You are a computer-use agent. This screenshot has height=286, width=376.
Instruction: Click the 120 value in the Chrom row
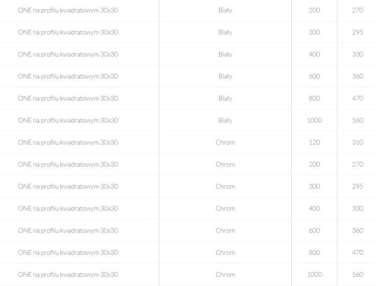[x=314, y=143]
